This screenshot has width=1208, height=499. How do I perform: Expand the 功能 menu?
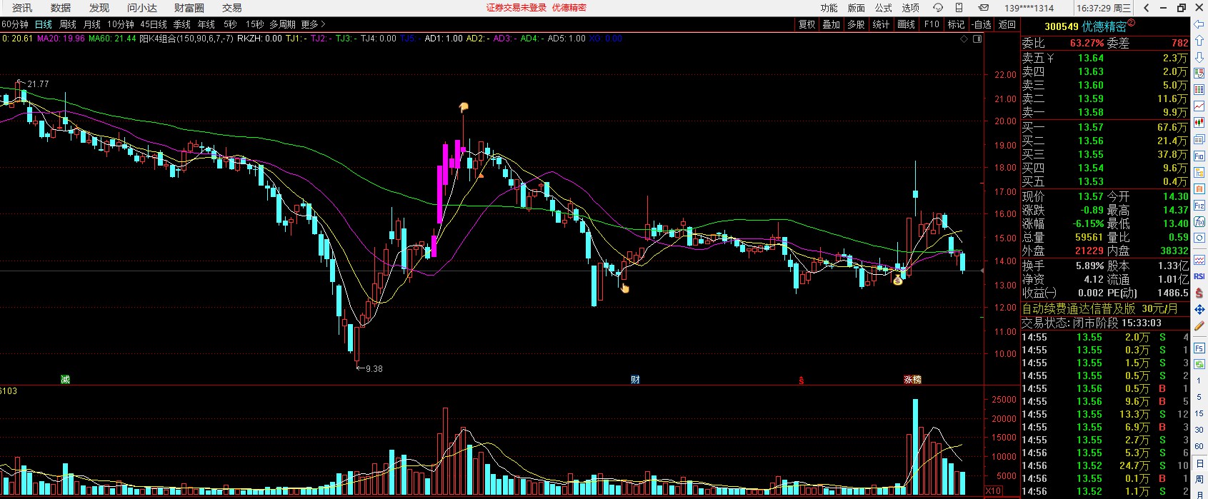829,8
